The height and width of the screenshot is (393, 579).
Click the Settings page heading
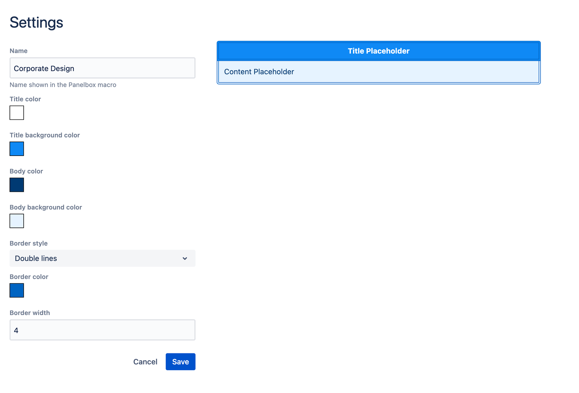(x=36, y=22)
